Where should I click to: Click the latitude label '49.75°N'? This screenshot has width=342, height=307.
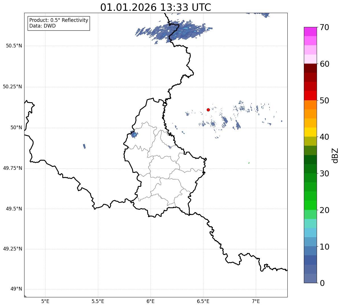pos(13,168)
